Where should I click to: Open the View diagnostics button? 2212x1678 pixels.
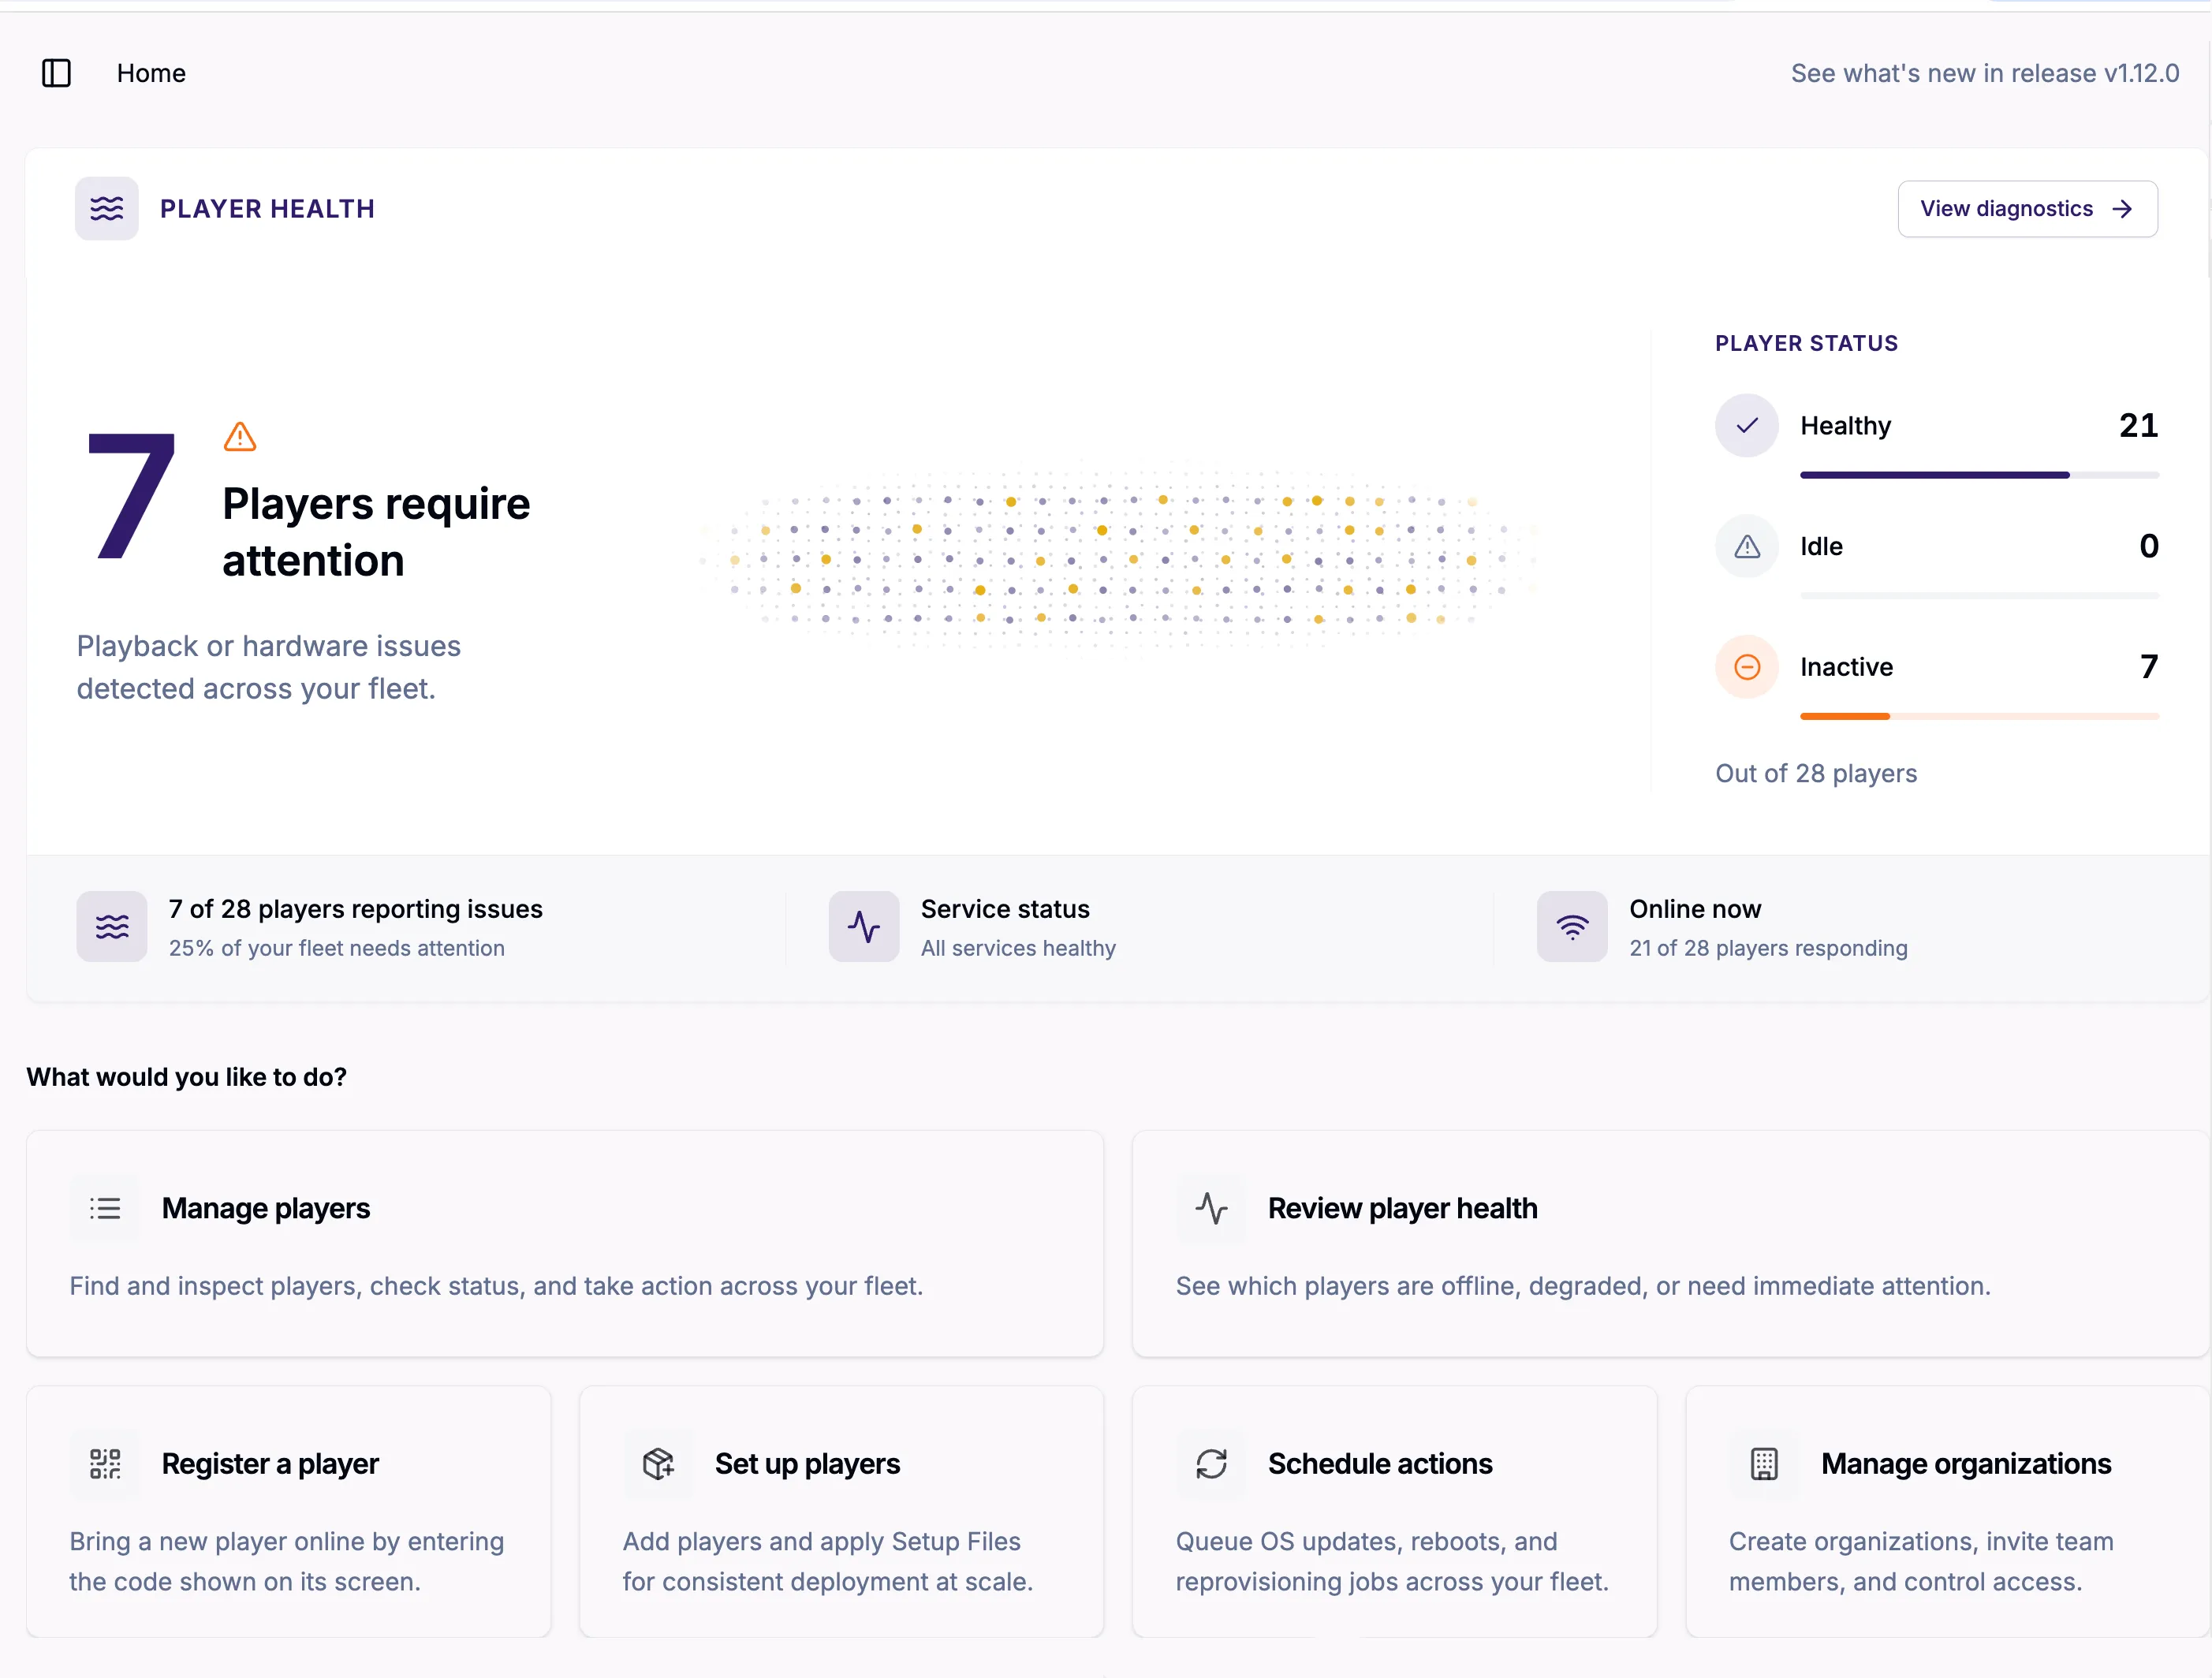click(2027, 209)
